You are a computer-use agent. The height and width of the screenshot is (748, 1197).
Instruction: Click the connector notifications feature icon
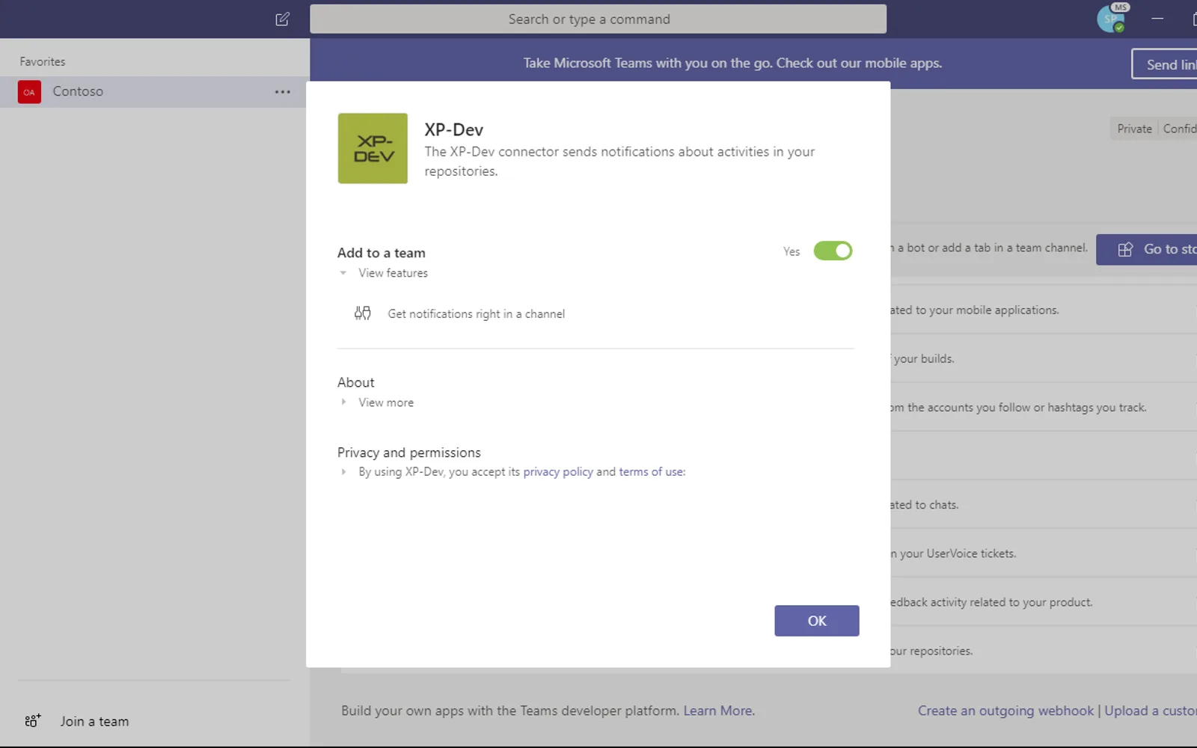[363, 313]
